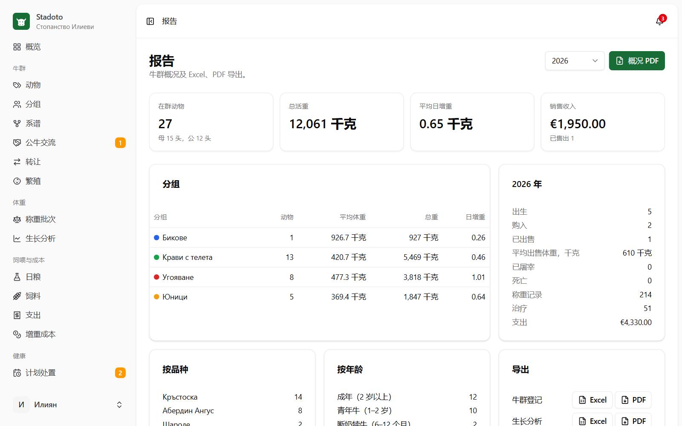The image size is (682, 426).
Task: Click the 支出 receipt icon
Action: tap(17, 315)
